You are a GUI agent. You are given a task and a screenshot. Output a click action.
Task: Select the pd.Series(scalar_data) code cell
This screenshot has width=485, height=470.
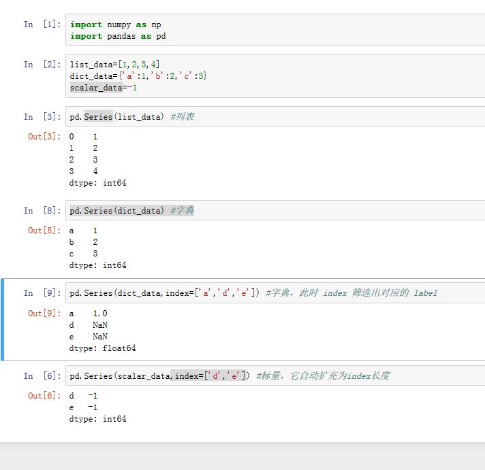(x=272, y=375)
